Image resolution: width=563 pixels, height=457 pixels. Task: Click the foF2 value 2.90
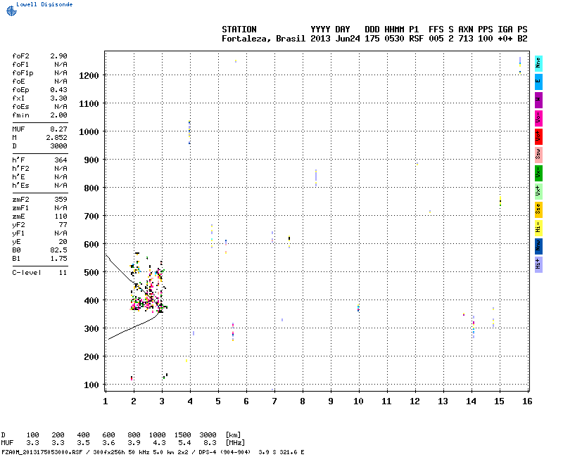coord(58,56)
